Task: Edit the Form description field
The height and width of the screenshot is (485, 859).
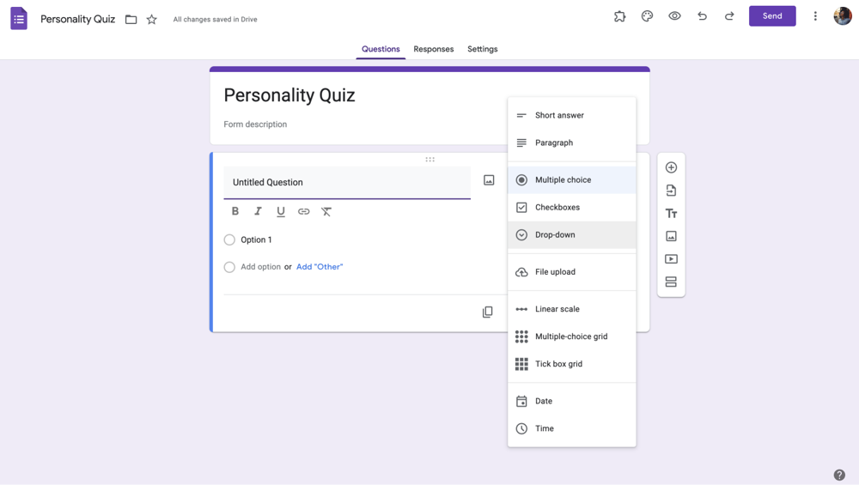Action: pyautogui.click(x=255, y=124)
